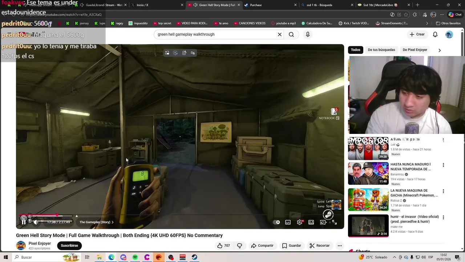Open Otros favoritos bookmarks folder

pyautogui.click(x=448, y=23)
